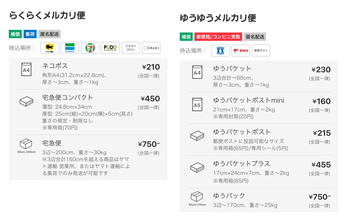The image size is (347, 222).
Task: Choose the PUDO station icon
Action: pos(110,48)
